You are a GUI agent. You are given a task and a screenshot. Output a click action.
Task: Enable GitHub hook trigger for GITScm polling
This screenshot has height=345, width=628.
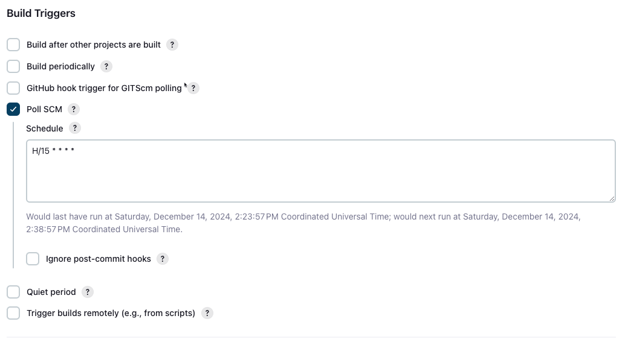13,88
